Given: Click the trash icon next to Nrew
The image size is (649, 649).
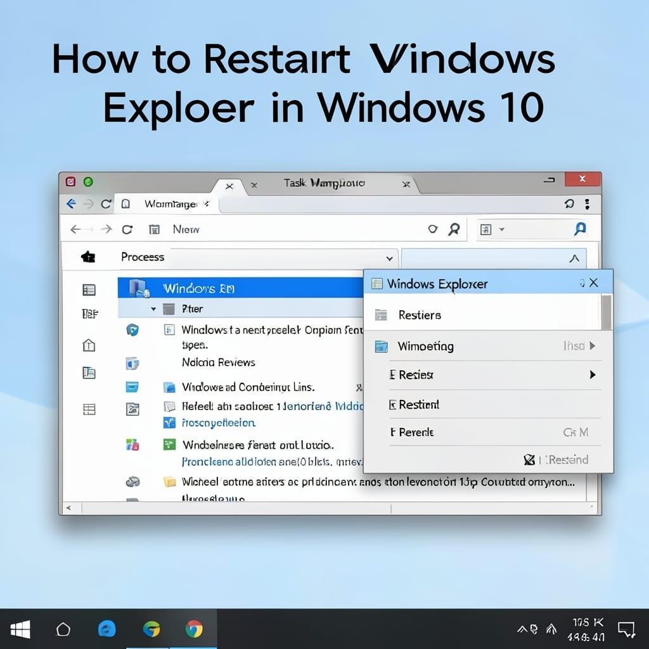Looking at the screenshot, I should 154,229.
